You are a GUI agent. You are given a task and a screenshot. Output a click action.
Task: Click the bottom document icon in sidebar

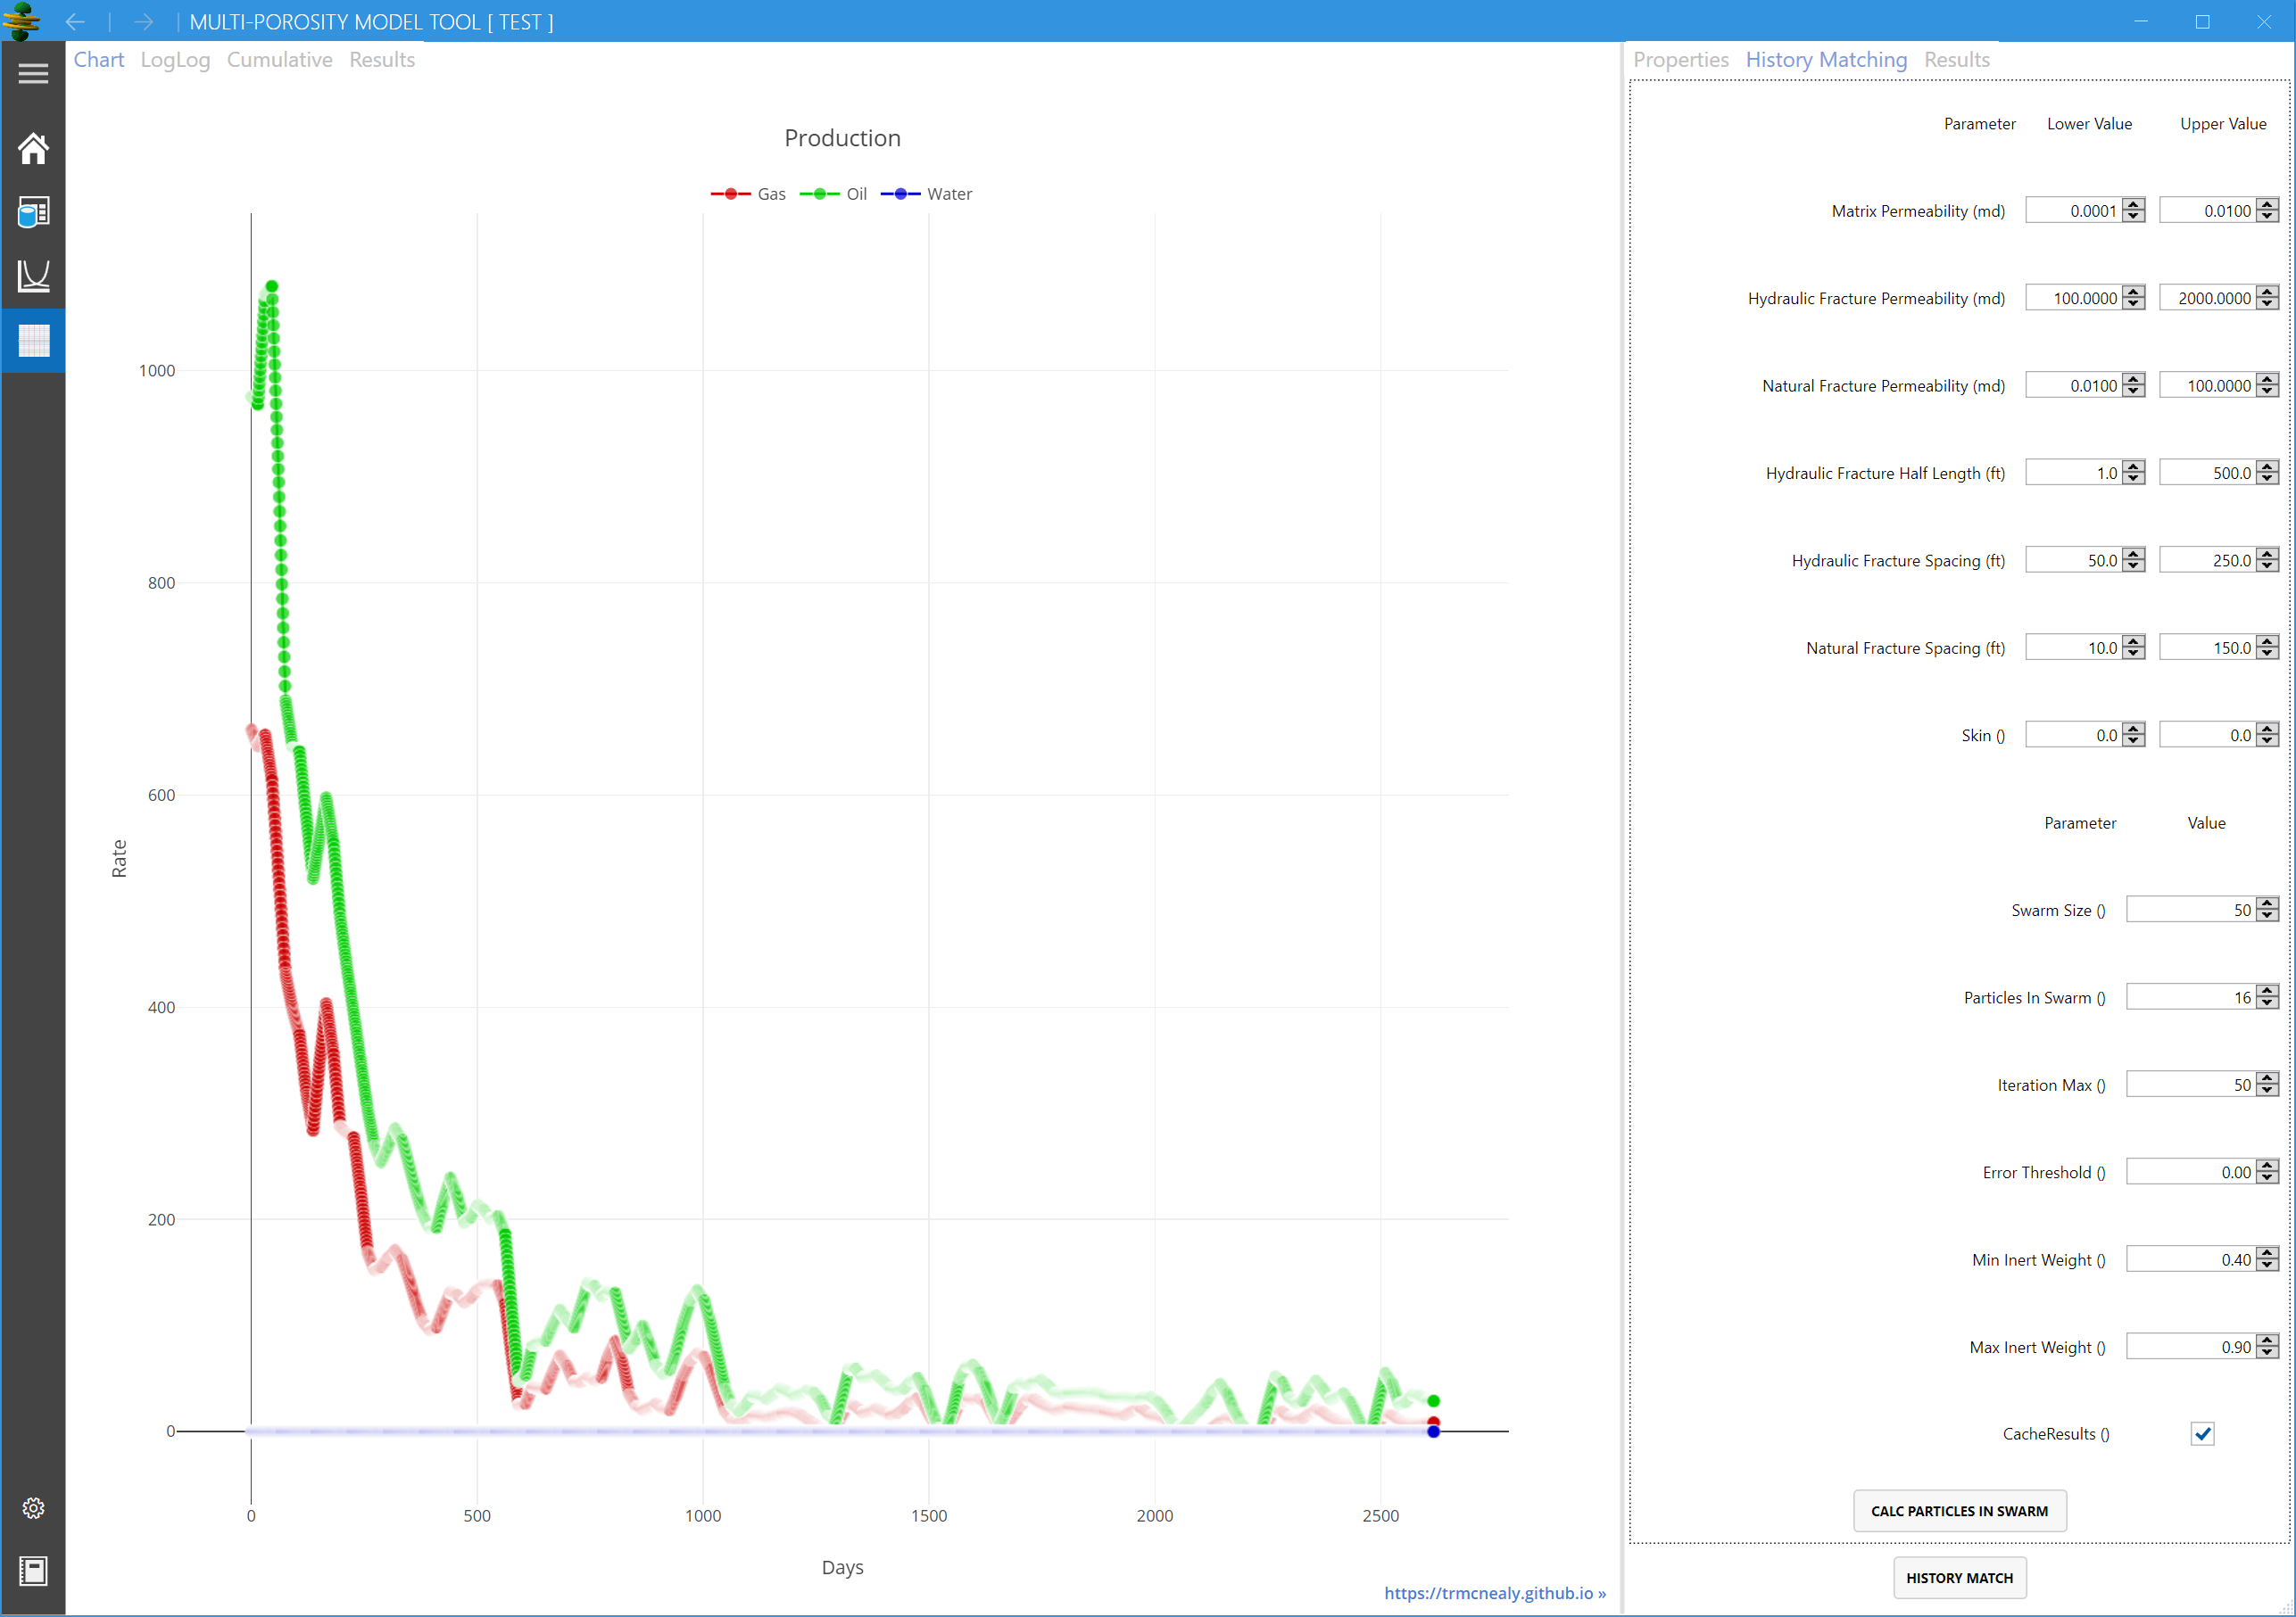pyautogui.click(x=33, y=1571)
